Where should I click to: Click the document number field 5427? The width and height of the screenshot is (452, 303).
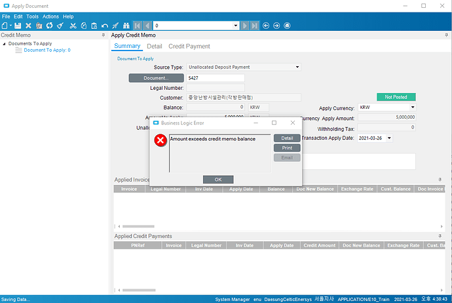pyautogui.click(x=216, y=78)
